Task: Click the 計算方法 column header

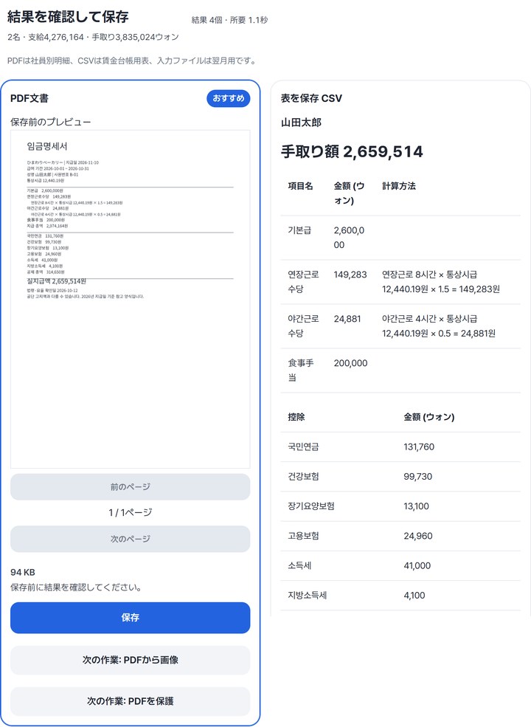Action: coord(398,186)
